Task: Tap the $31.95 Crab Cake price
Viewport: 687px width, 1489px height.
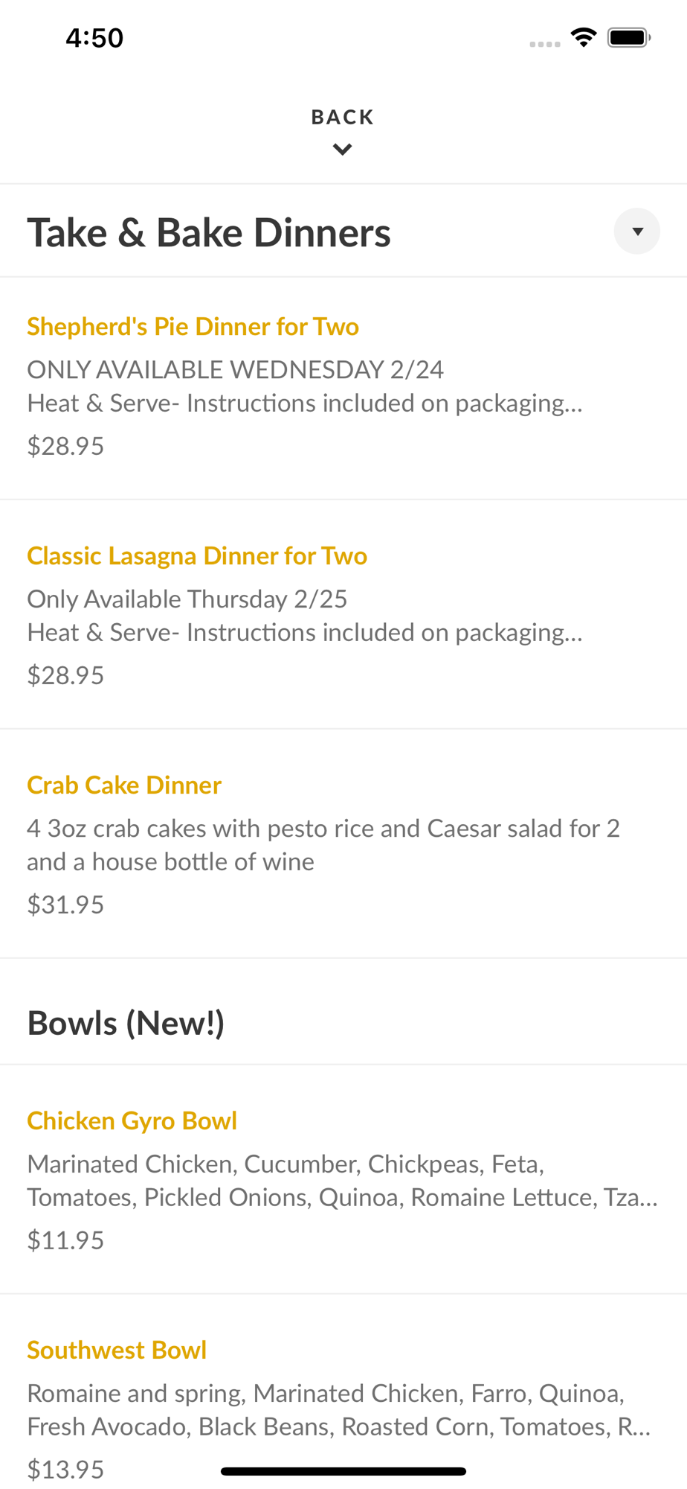Action: pyautogui.click(x=65, y=905)
